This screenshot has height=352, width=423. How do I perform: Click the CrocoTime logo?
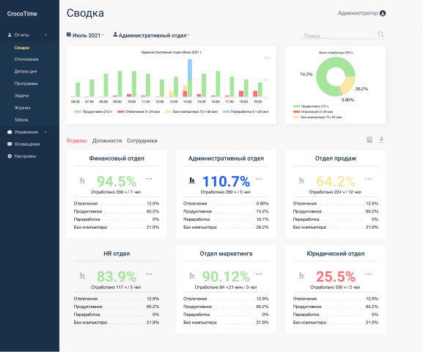(22, 14)
